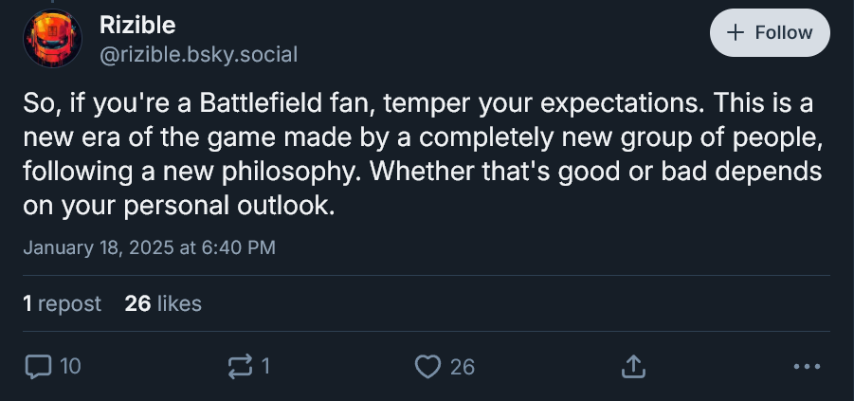Open the ellipsis more options menu

tap(805, 365)
